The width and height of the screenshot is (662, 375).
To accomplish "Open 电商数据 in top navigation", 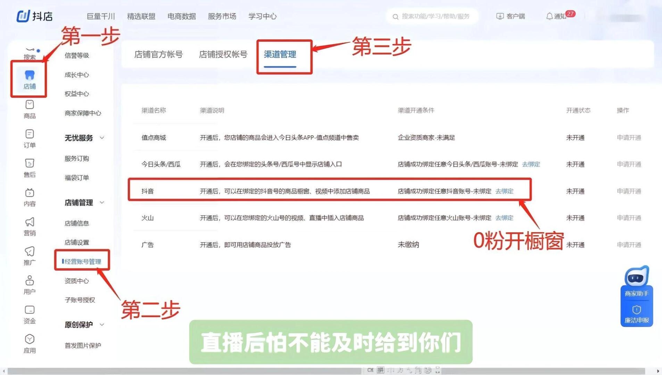I will click(182, 16).
